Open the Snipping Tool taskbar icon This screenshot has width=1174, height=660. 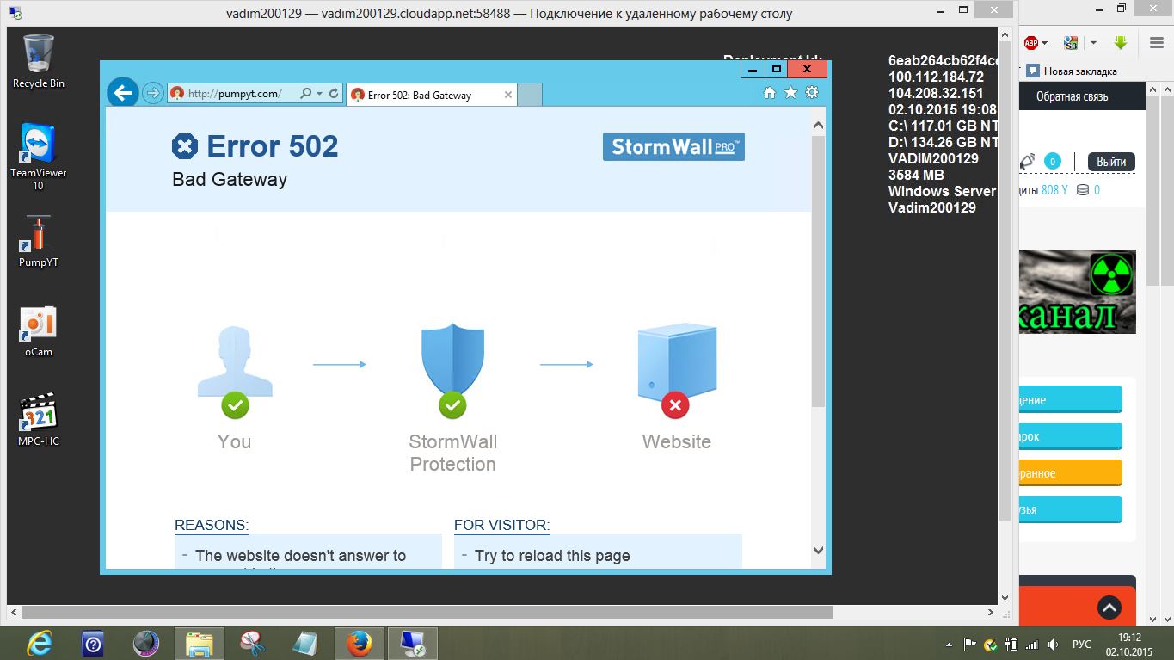253,643
